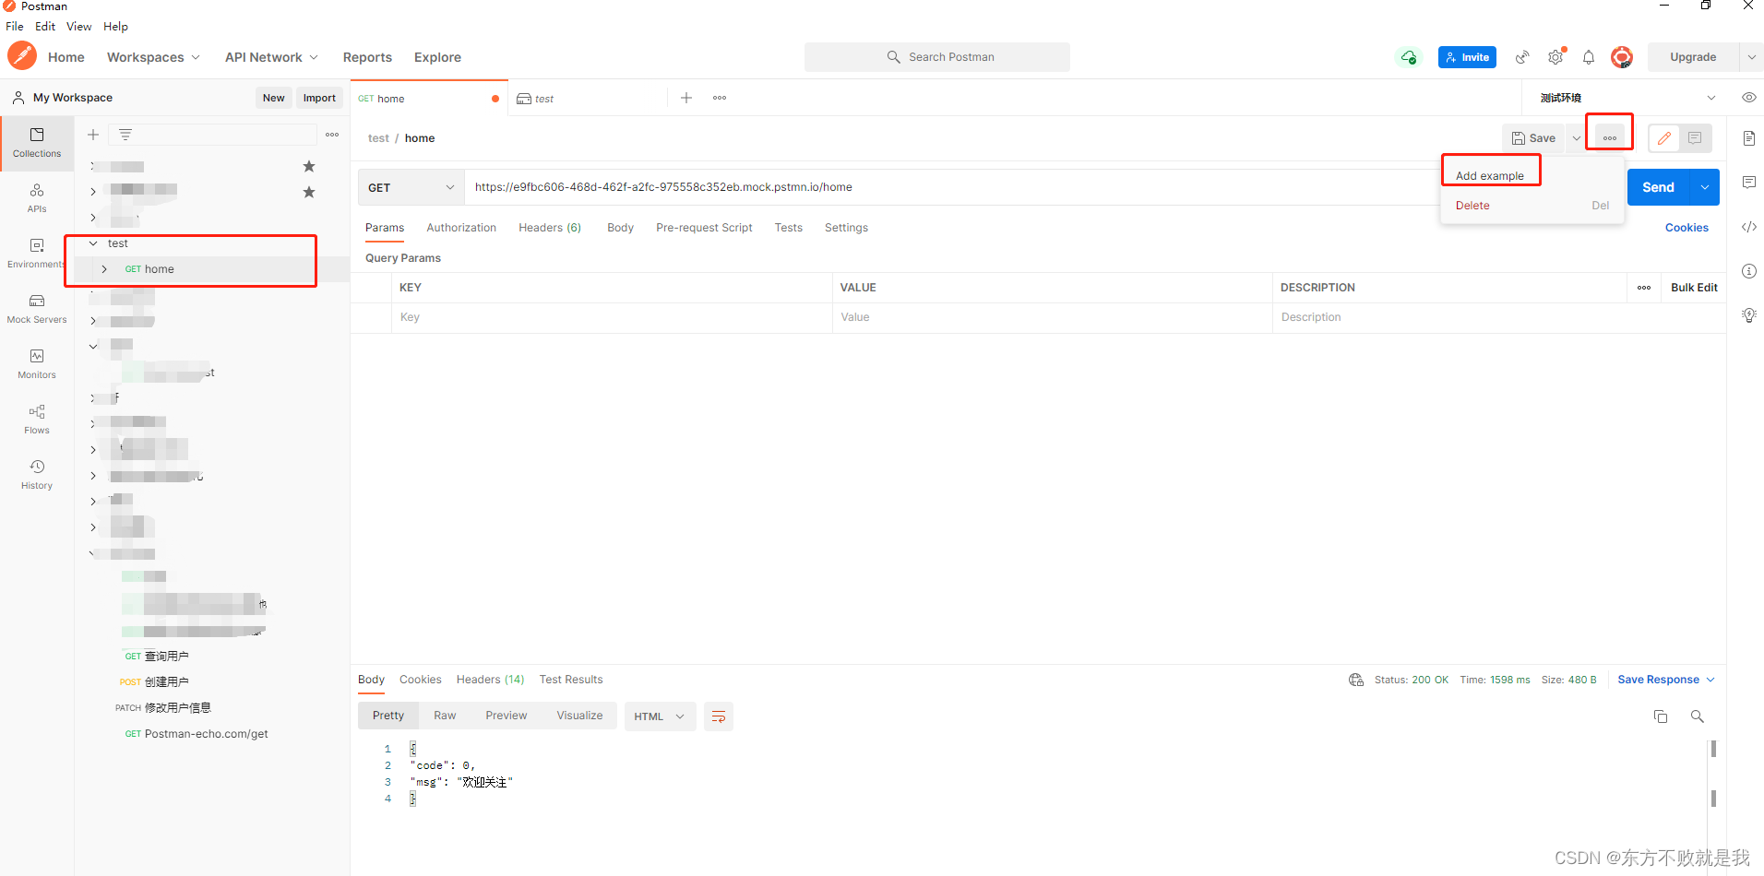The image size is (1764, 876).
Task: Switch to comment mode beside the pencil icon
Action: [x=1695, y=138]
